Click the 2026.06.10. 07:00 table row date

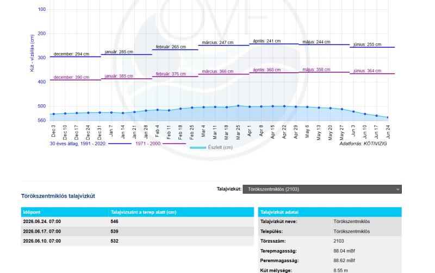coord(42,241)
